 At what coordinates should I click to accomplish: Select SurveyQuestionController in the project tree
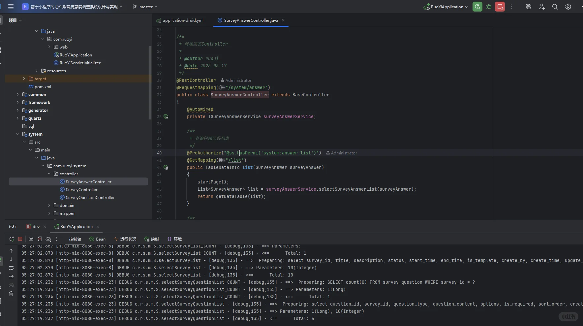(x=87, y=197)
